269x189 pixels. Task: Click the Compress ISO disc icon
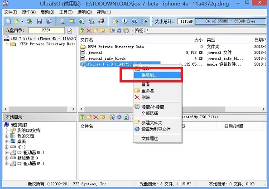82,21
